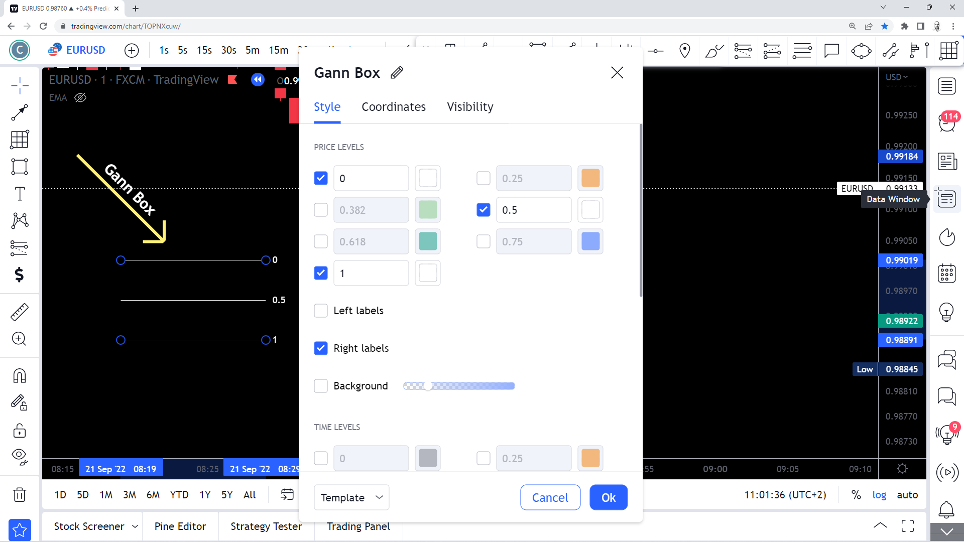964x542 pixels.
Task: Open the Calendar icon in right sidebar
Action: [x=947, y=274]
